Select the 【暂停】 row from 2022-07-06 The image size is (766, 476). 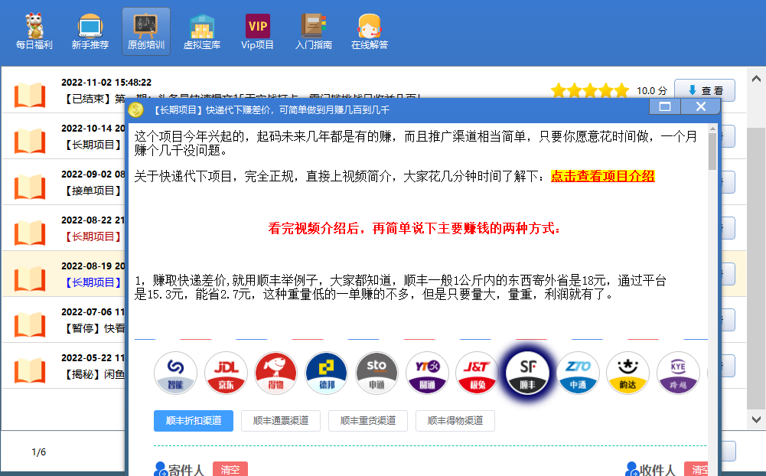[x=64, y=320]
